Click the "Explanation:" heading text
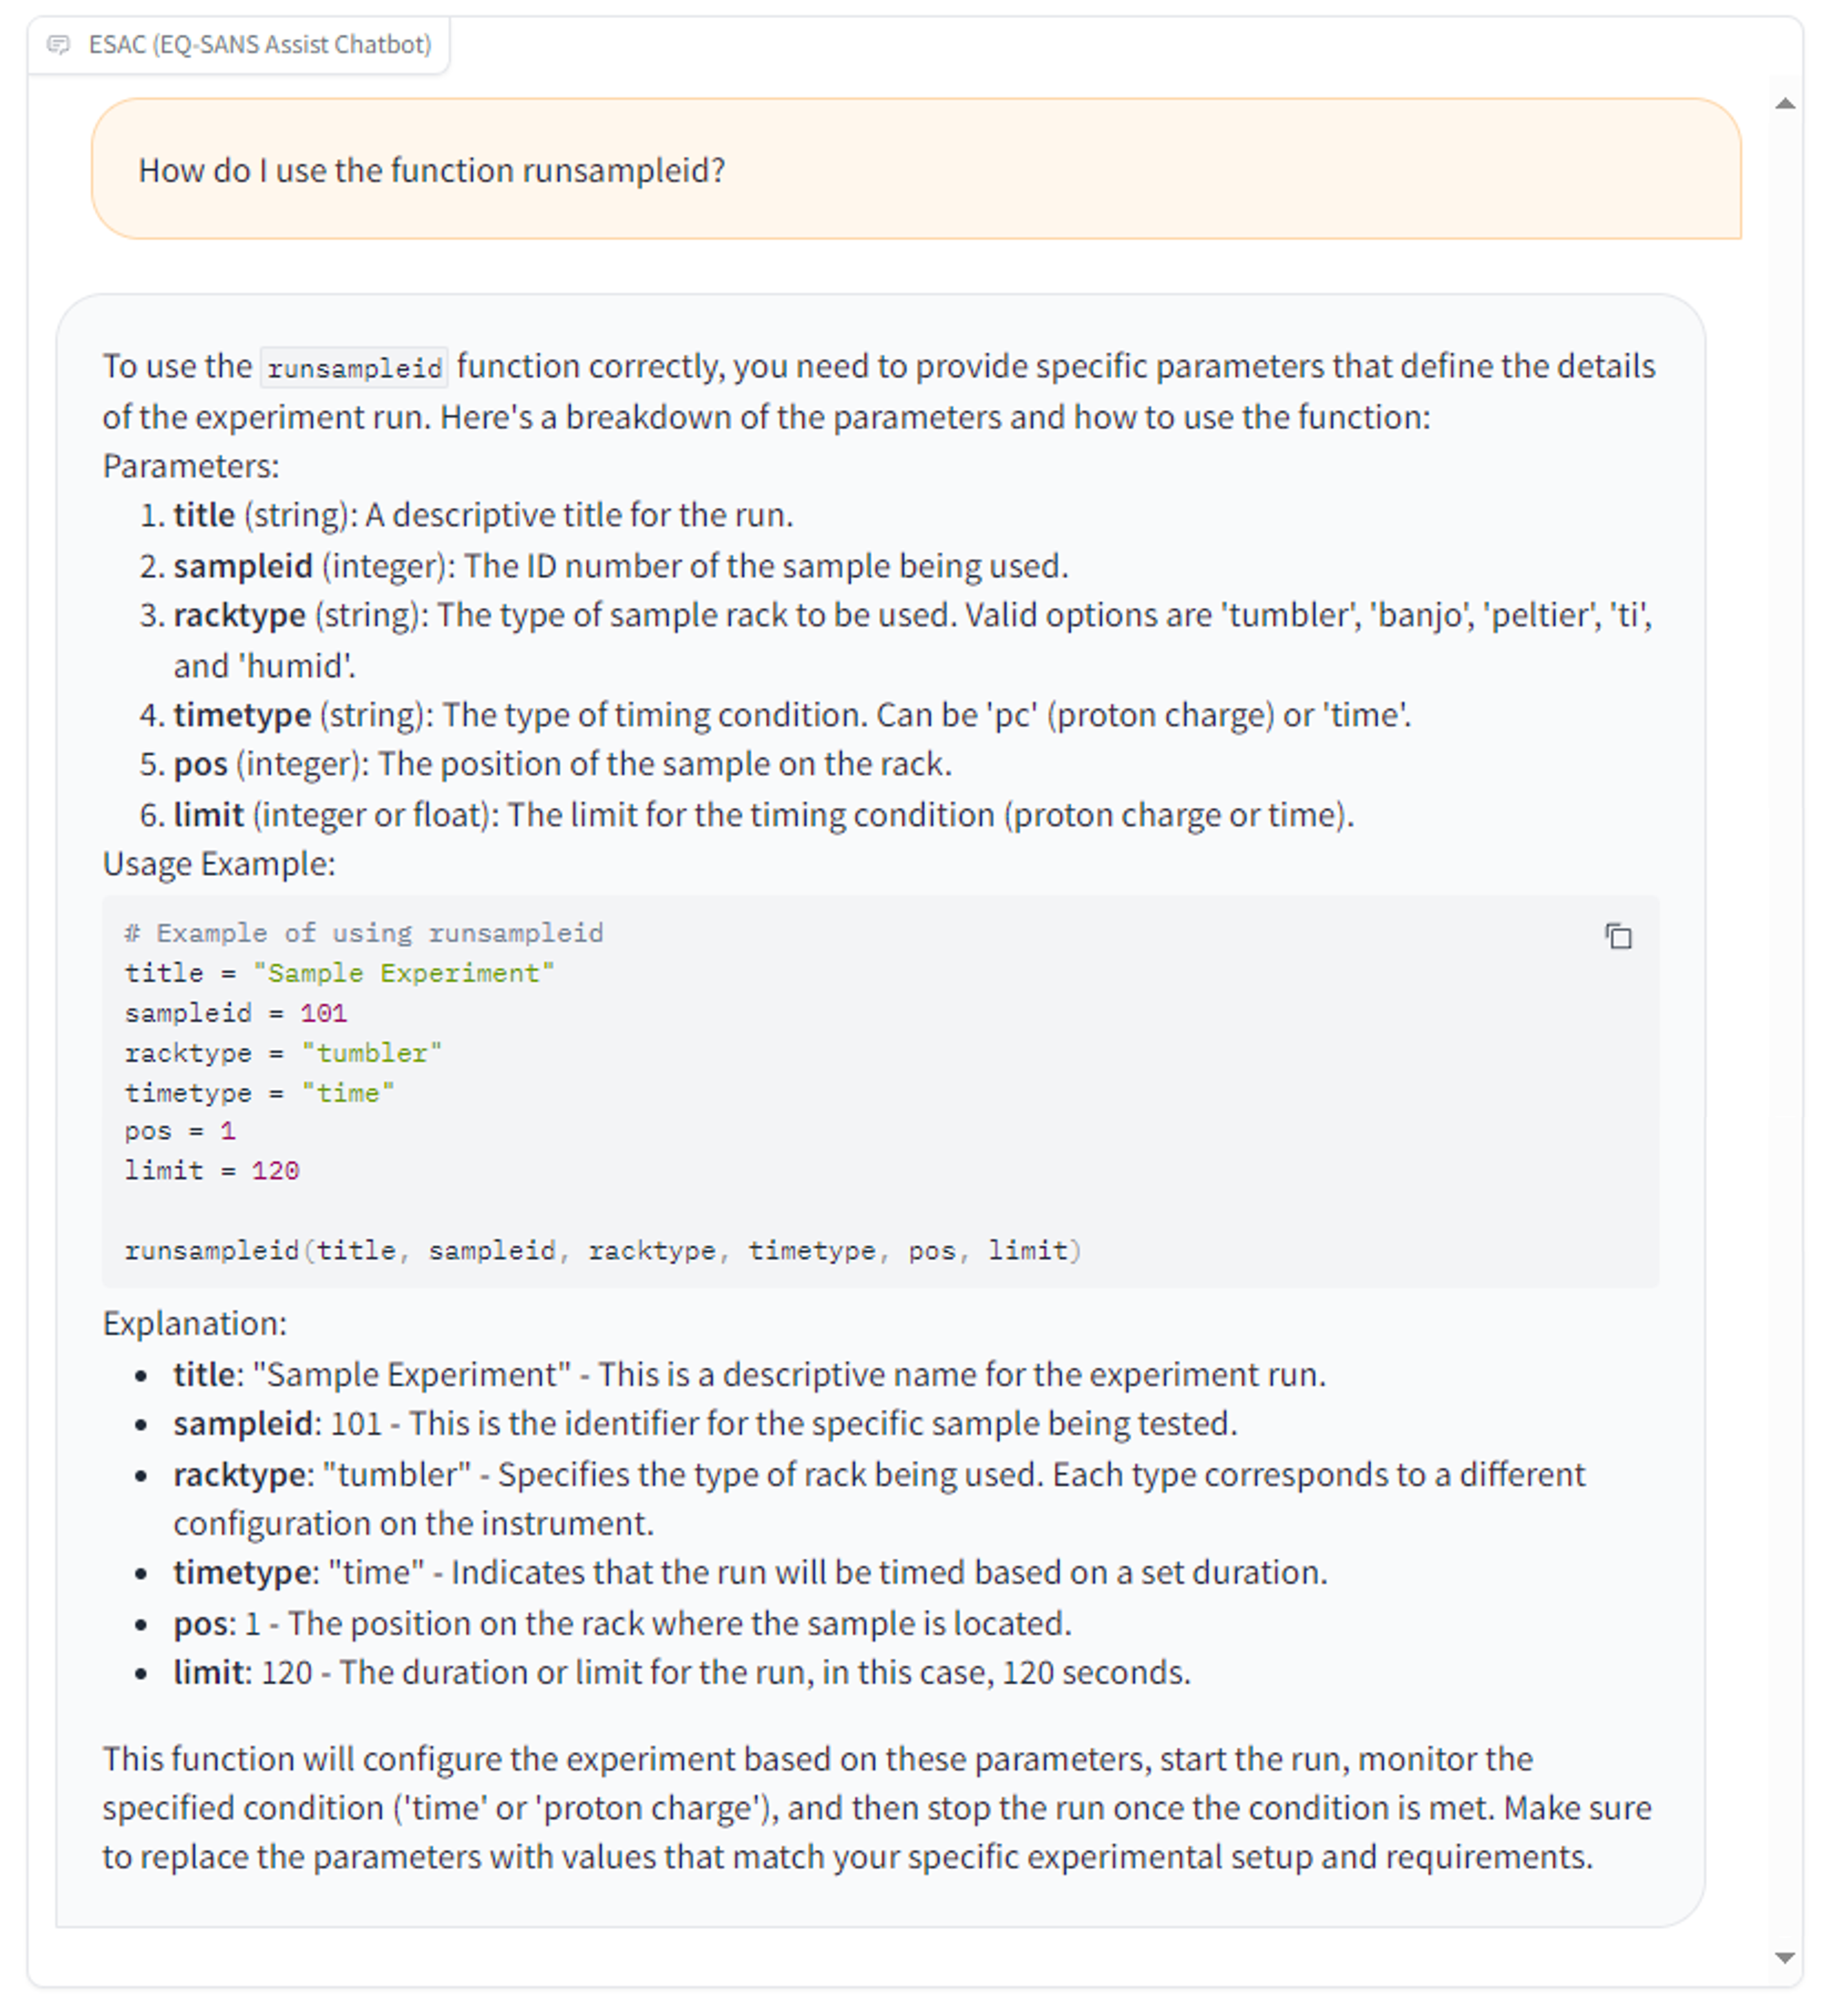 click(195, 1324)
